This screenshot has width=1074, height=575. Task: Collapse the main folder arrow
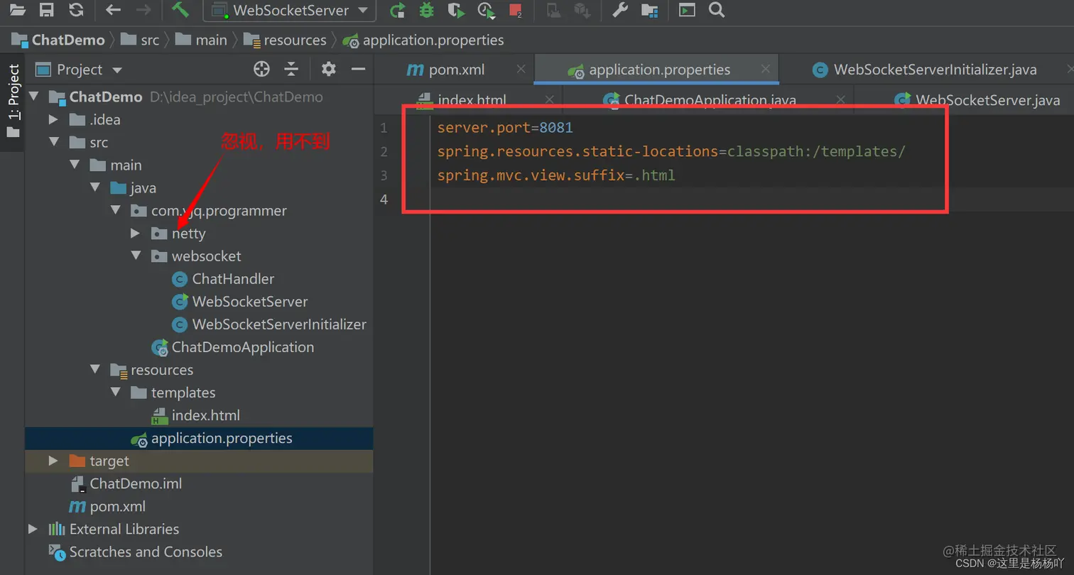pos(74,165)
